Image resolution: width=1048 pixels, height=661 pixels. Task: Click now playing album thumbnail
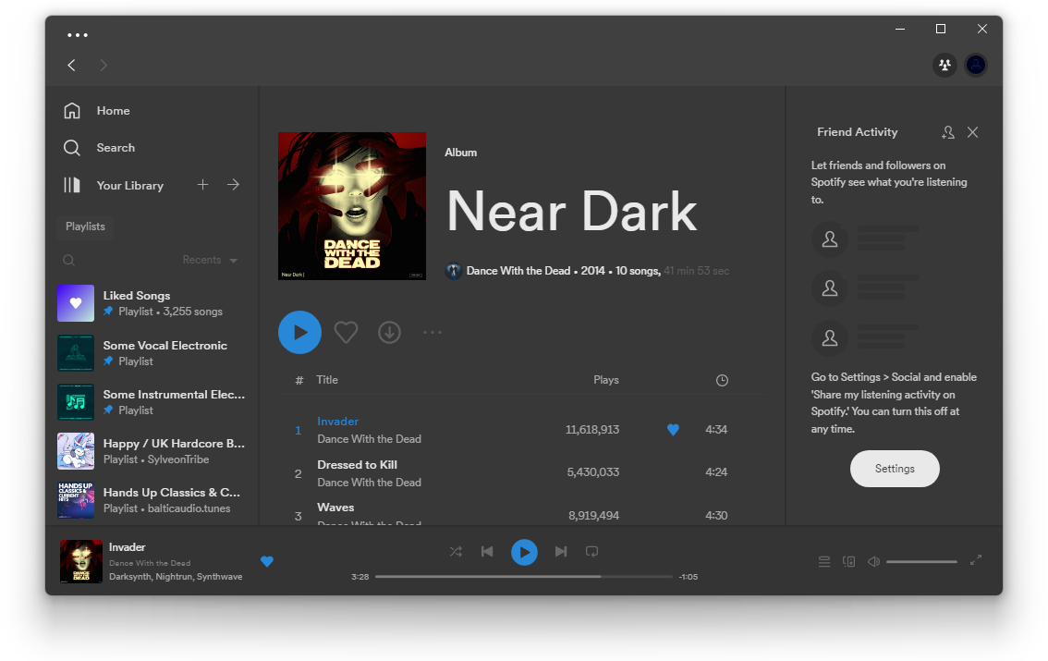coord(81,561)
